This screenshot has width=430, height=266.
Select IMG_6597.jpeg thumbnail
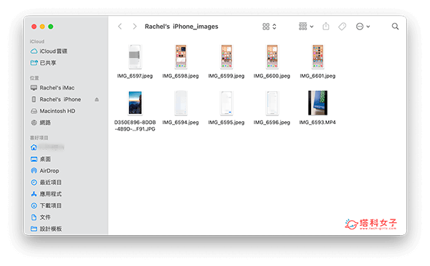point(135,57)
